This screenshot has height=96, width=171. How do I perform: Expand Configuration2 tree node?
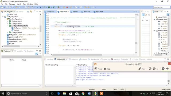[7, 23]
